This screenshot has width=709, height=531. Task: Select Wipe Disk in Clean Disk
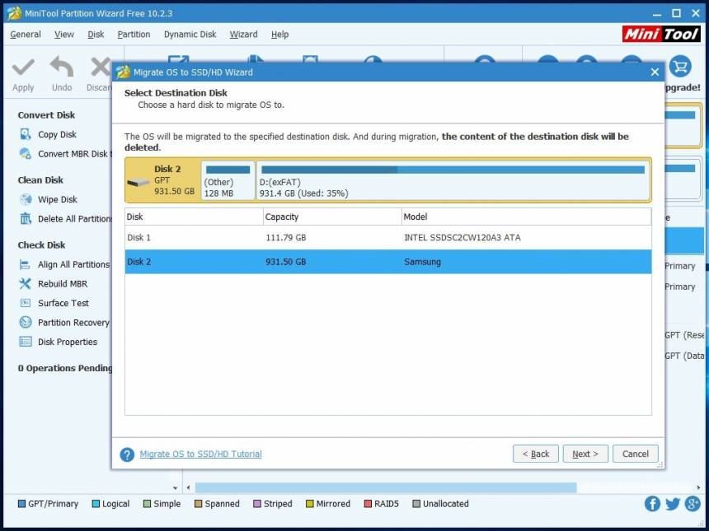coord(57,199)
